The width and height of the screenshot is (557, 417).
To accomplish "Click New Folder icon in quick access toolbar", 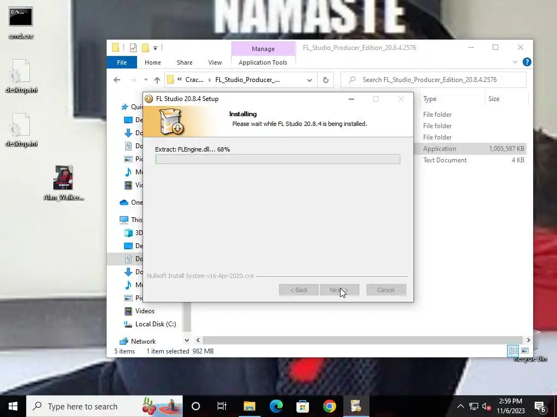I will coord(145,48).
